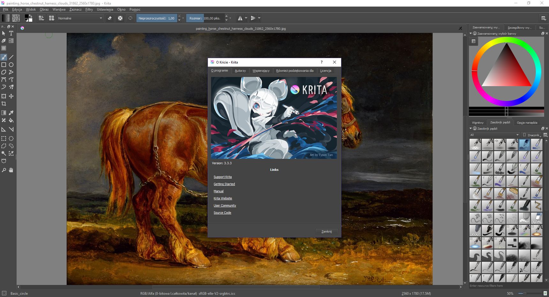Screen dimensions: 549x297
Task: Open the opacity slider options arrow
Action: click(x=183, y=18)
